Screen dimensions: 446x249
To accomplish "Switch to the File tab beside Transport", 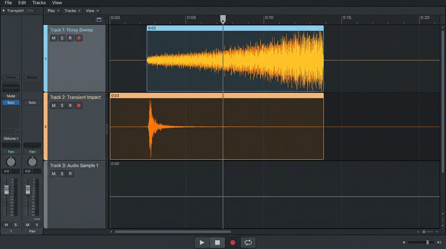I will point(30,11).
